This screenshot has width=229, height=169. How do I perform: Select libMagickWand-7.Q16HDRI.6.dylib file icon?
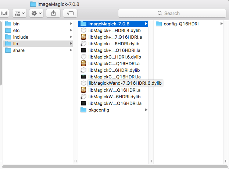(83, 83)
